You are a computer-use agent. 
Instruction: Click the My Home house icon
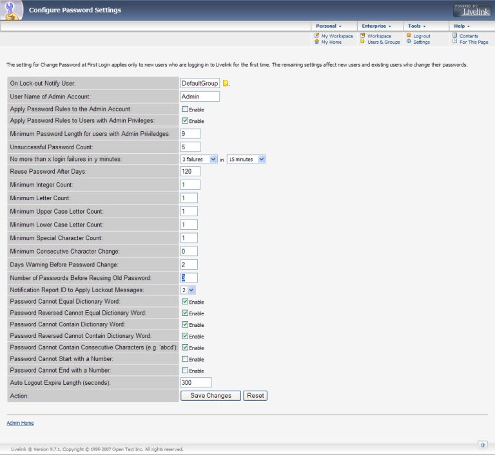click(316, 42)
